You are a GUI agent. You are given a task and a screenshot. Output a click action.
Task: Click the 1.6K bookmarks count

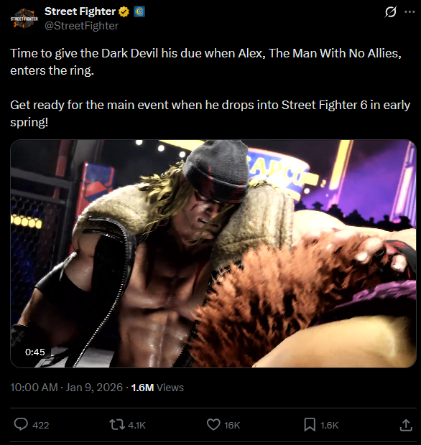(330, 425)
